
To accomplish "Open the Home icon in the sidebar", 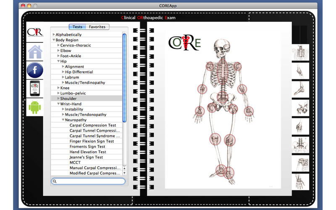I will point(35,52).
